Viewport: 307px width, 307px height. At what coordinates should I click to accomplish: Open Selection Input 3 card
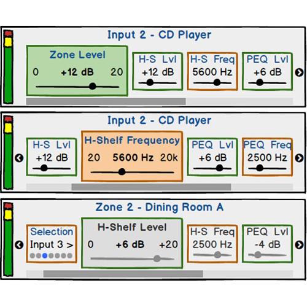point(52,244)
